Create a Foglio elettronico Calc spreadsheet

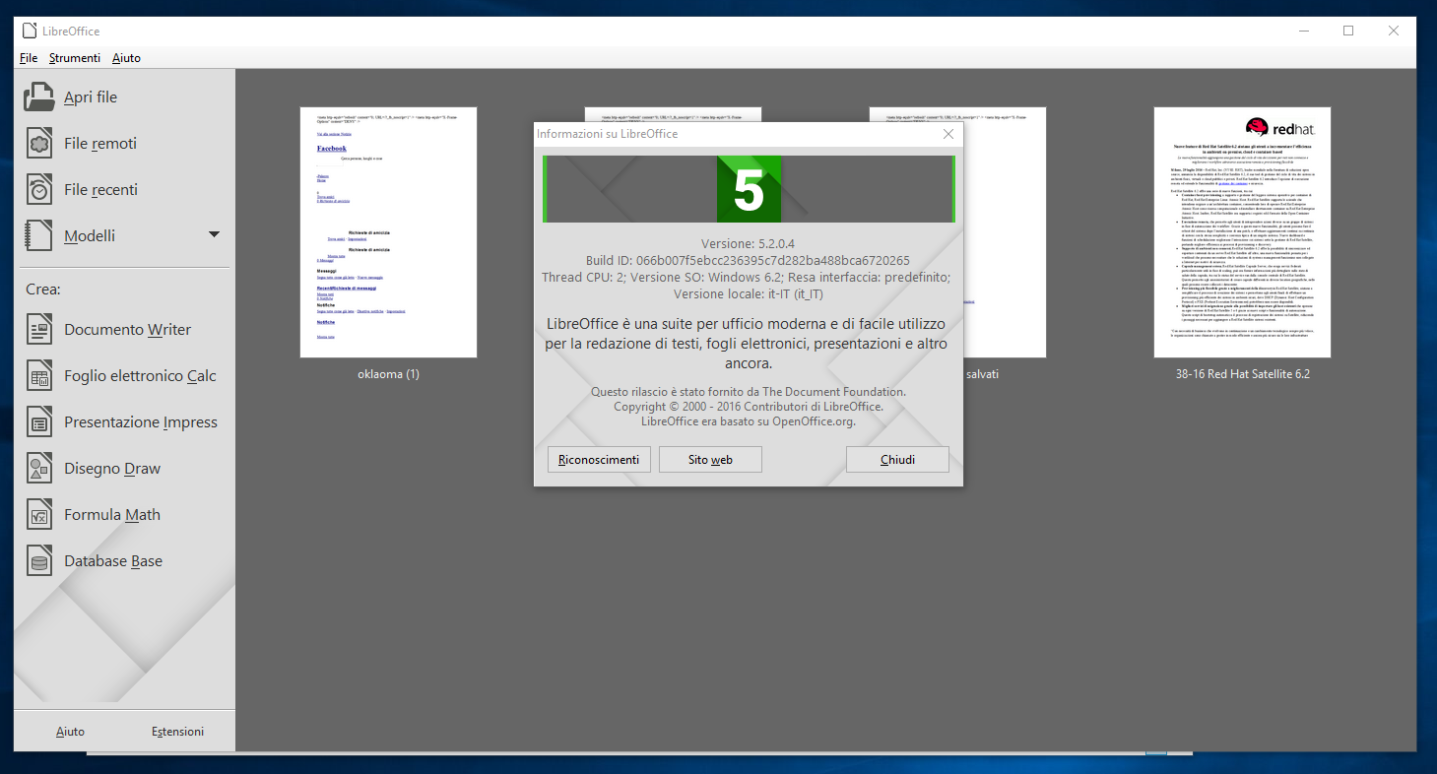(x=139, y=376)
